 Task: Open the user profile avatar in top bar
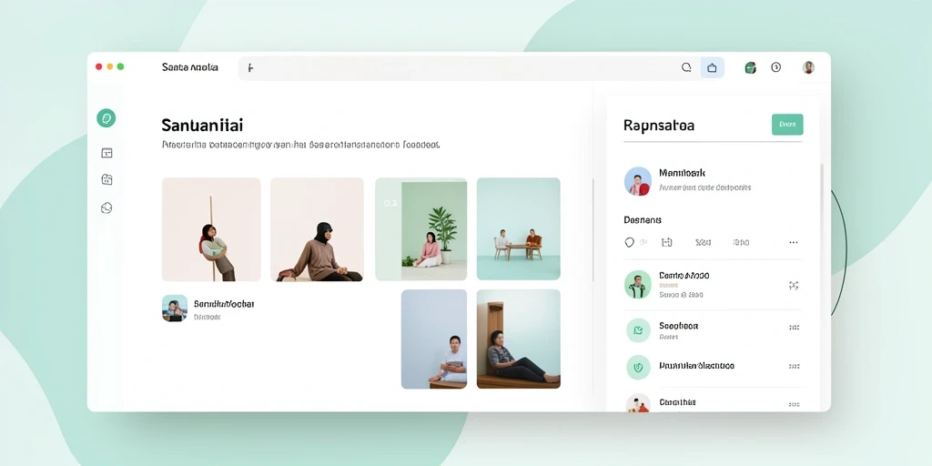coord(808,67)
